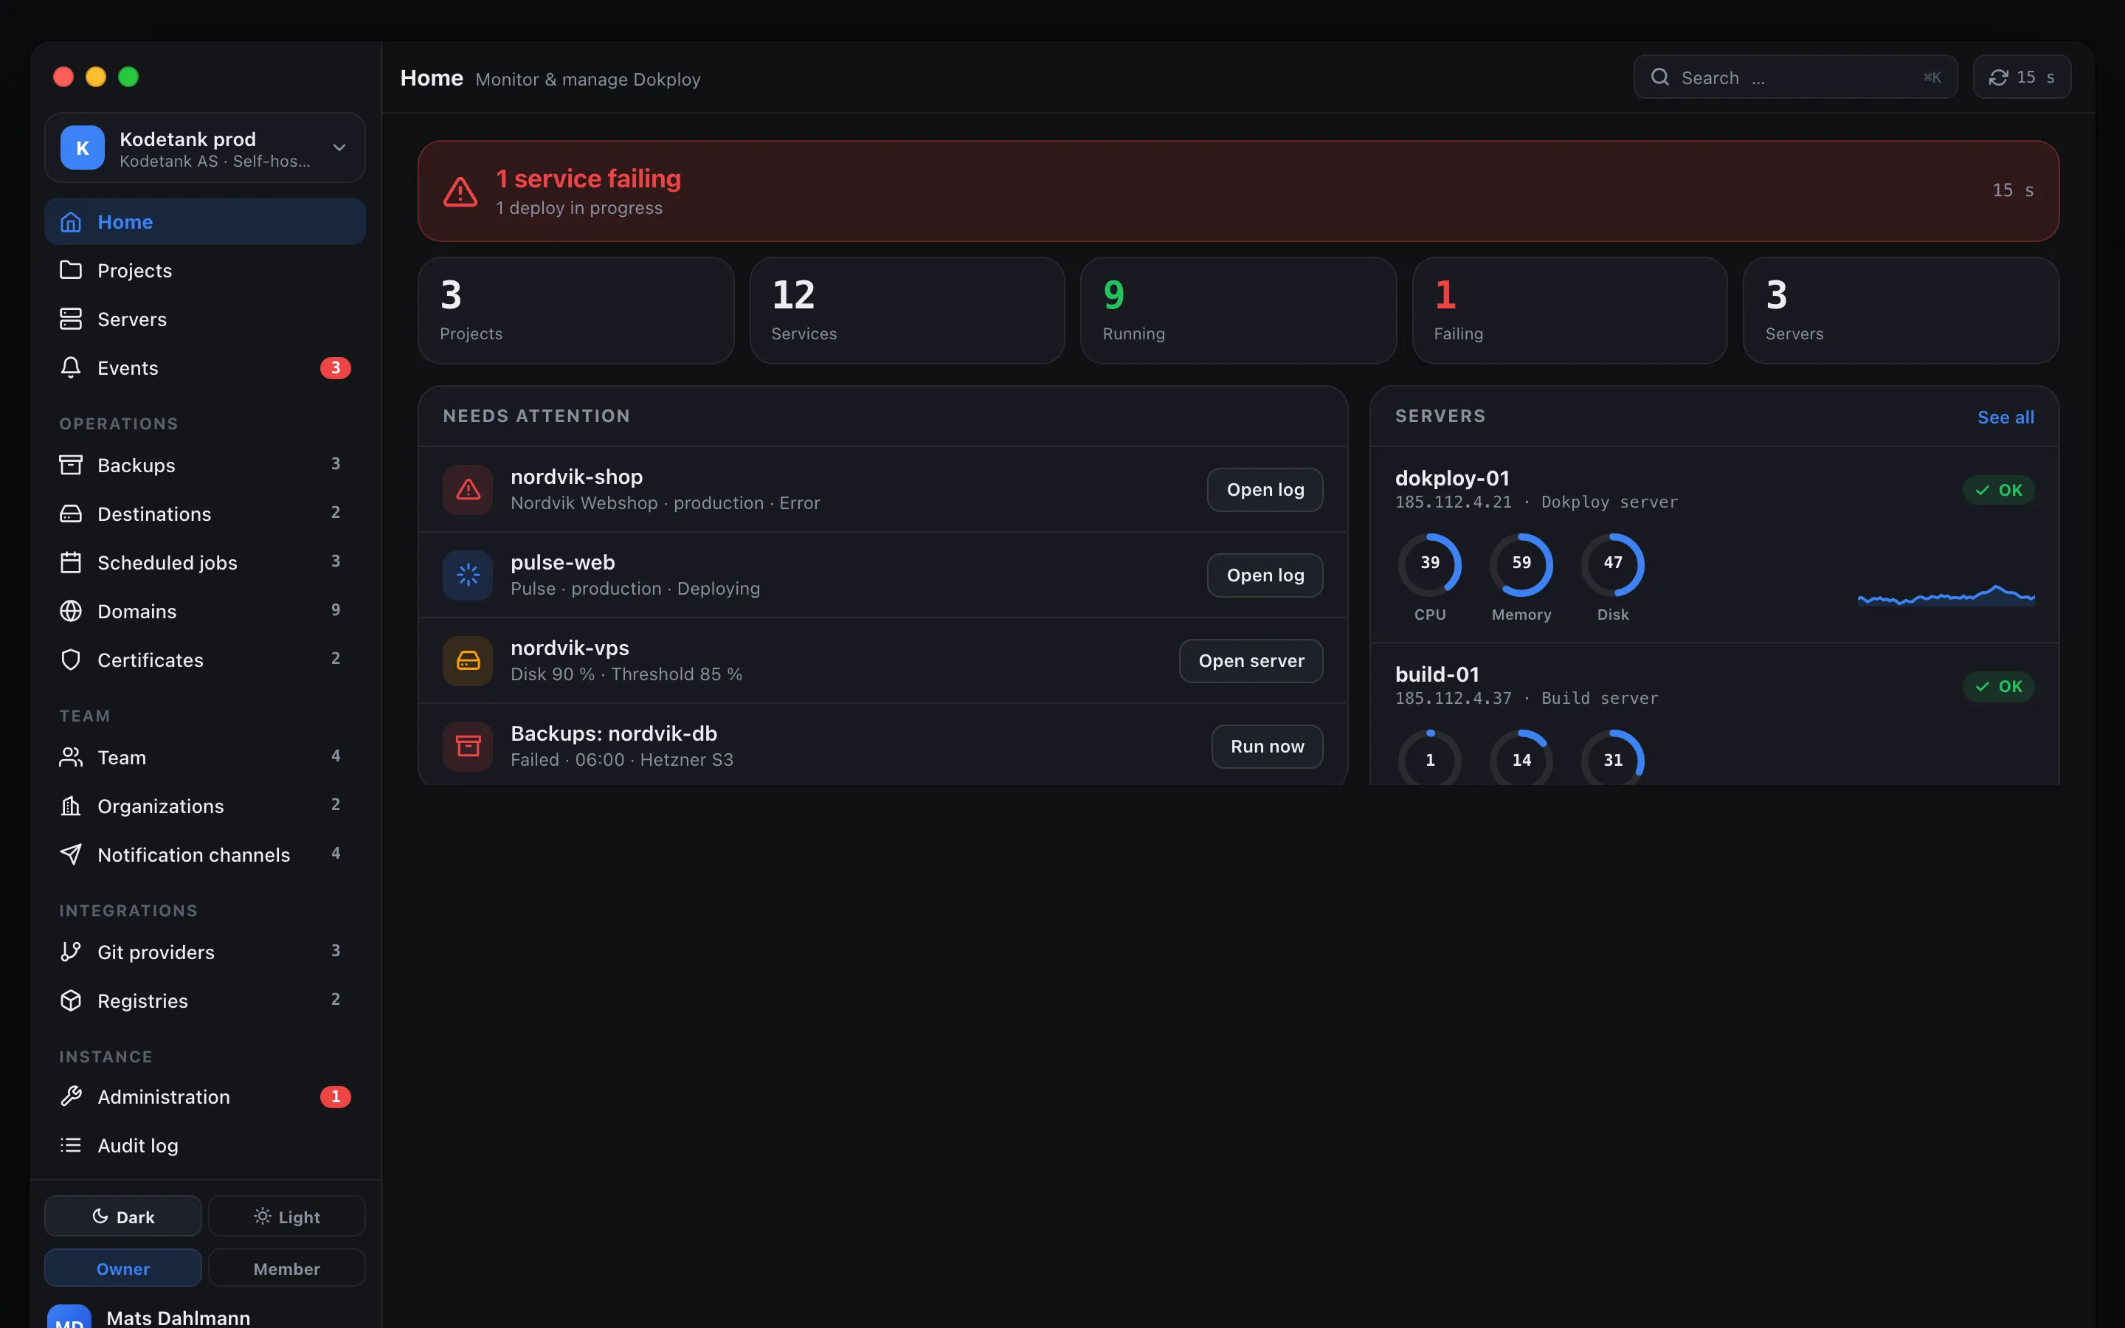Click the dokploy-01 activity sparkline chart
2125x1328 pixels.
[1946, 596]
